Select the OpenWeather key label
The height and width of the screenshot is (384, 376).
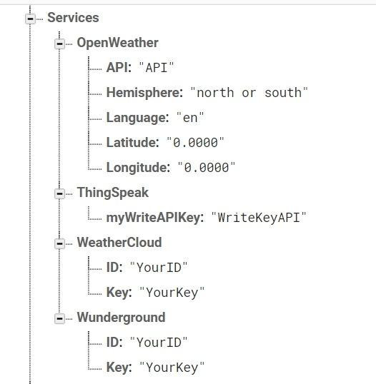click(x=118, y=43)
